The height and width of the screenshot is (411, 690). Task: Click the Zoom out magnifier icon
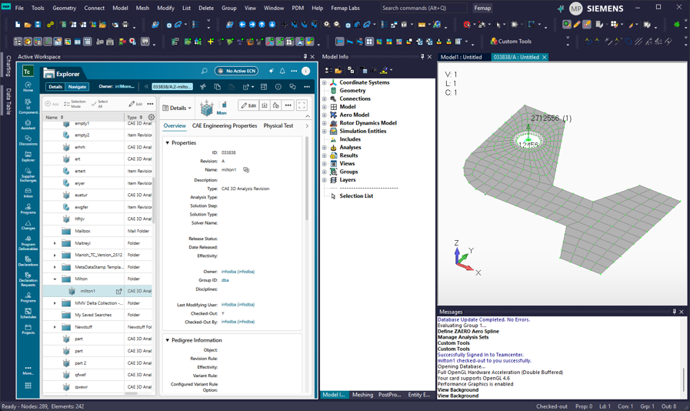[x=337, y=25]
